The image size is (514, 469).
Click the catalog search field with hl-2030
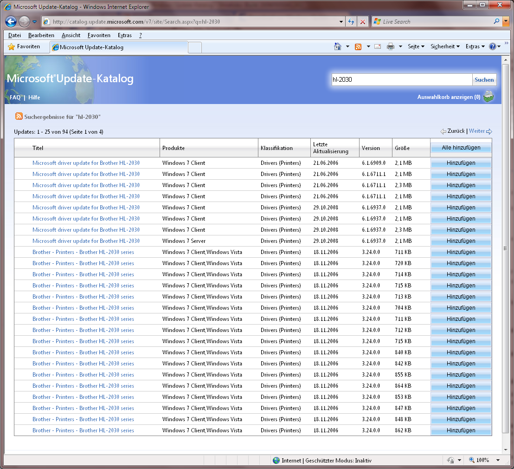coord(402,79)
